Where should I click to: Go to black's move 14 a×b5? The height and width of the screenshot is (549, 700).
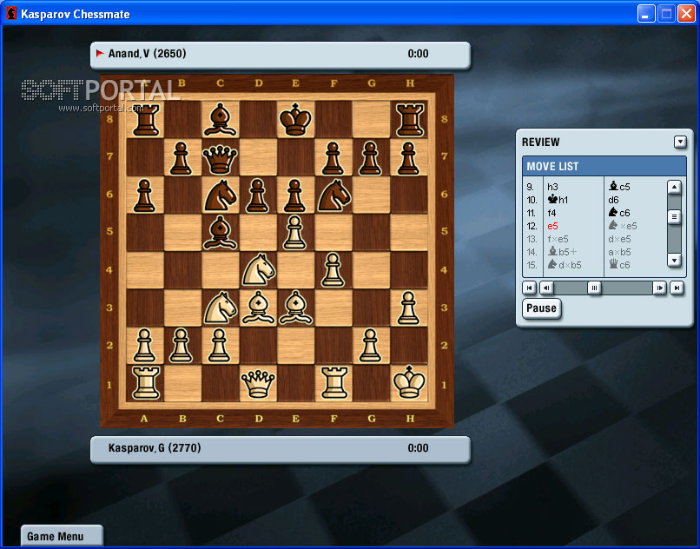click(619, 252)
